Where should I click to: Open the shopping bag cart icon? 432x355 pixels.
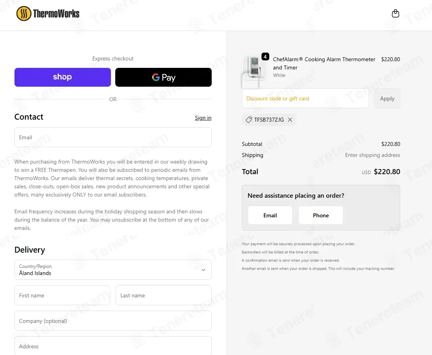point(396,13)
